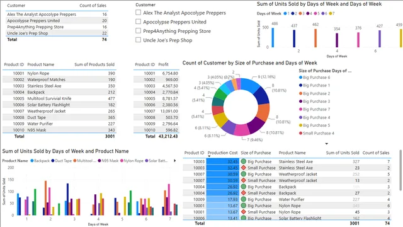
Task: Sort by the Sum of Units Sold column header
Action: [x=343, y=153]
